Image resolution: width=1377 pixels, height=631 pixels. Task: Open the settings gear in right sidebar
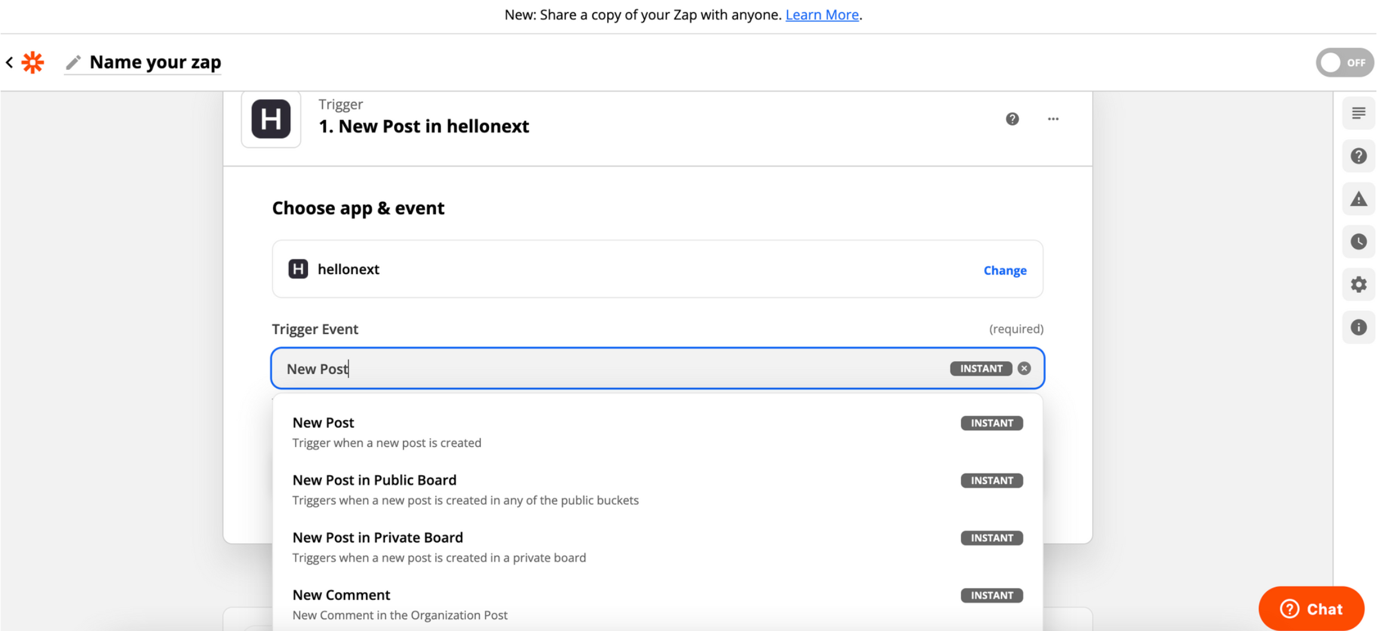click(1358, 284)
